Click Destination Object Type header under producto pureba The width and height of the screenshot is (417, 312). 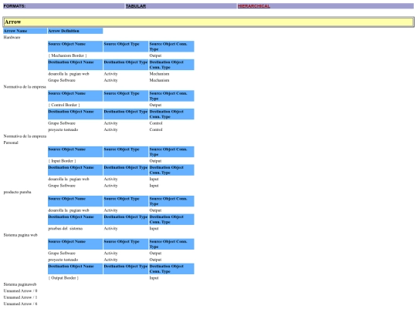[126, 220]
